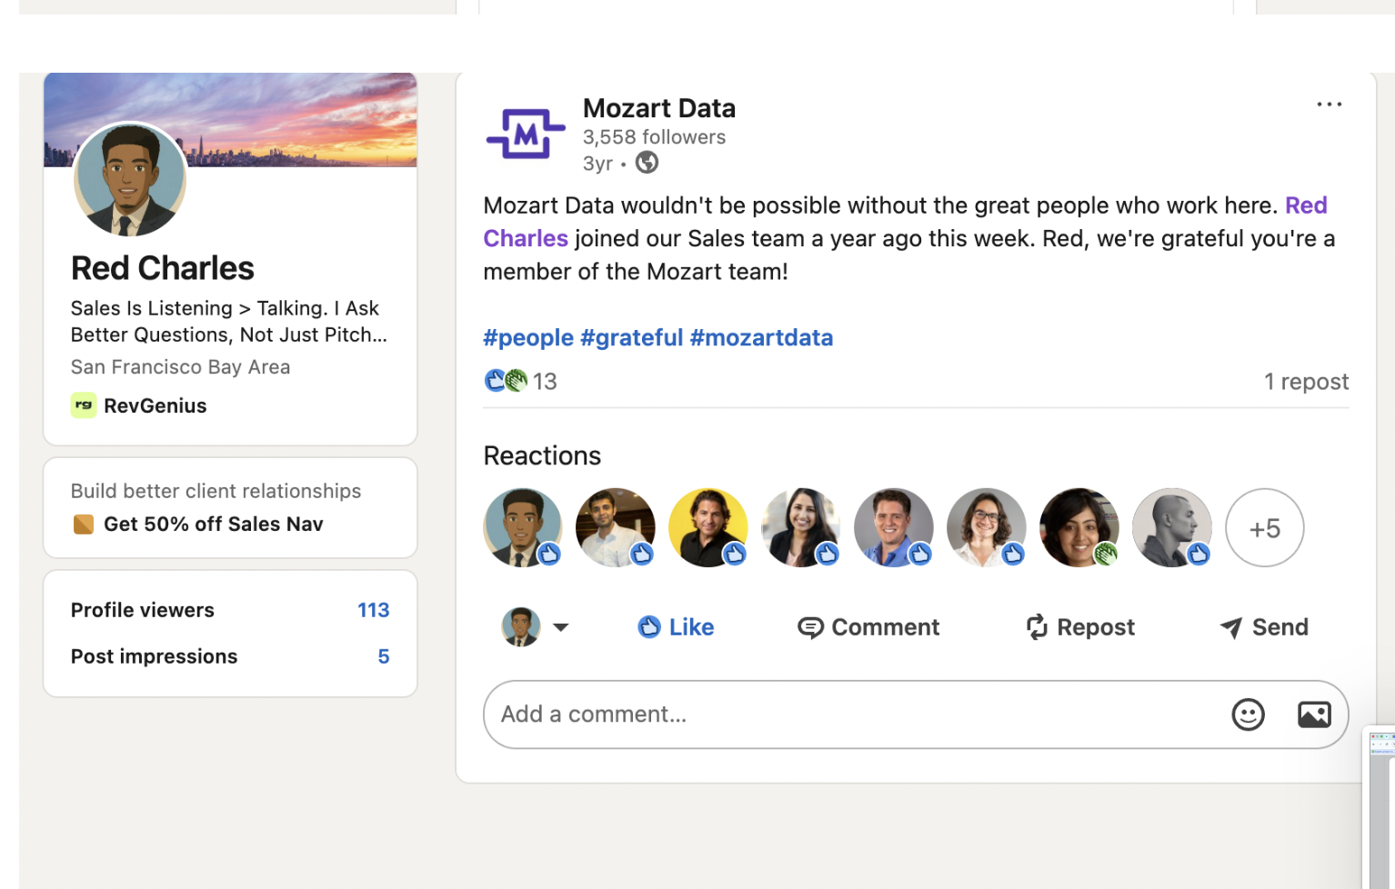Open the #mozartdata hashtag
The width and height of the screenshot is (1395, 889).
tap(761, 338)
